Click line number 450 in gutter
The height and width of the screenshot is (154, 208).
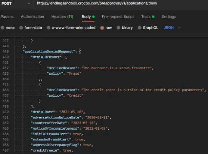[x=5, y=57]
